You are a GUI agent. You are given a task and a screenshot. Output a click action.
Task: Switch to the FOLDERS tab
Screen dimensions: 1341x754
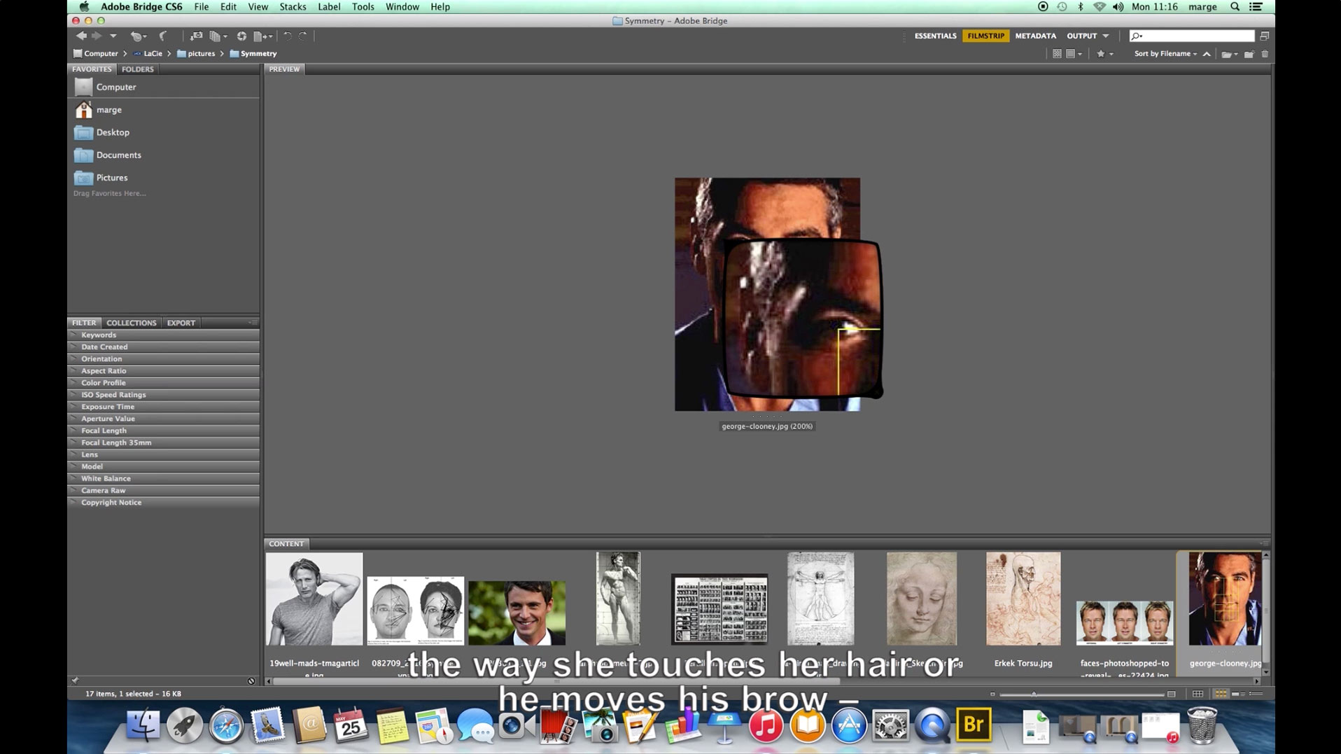[x=137, y=69]
